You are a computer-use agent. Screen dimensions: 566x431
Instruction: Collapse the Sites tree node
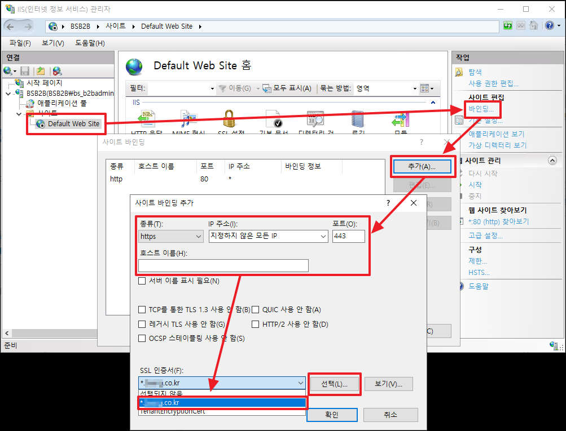coord(19,114)
